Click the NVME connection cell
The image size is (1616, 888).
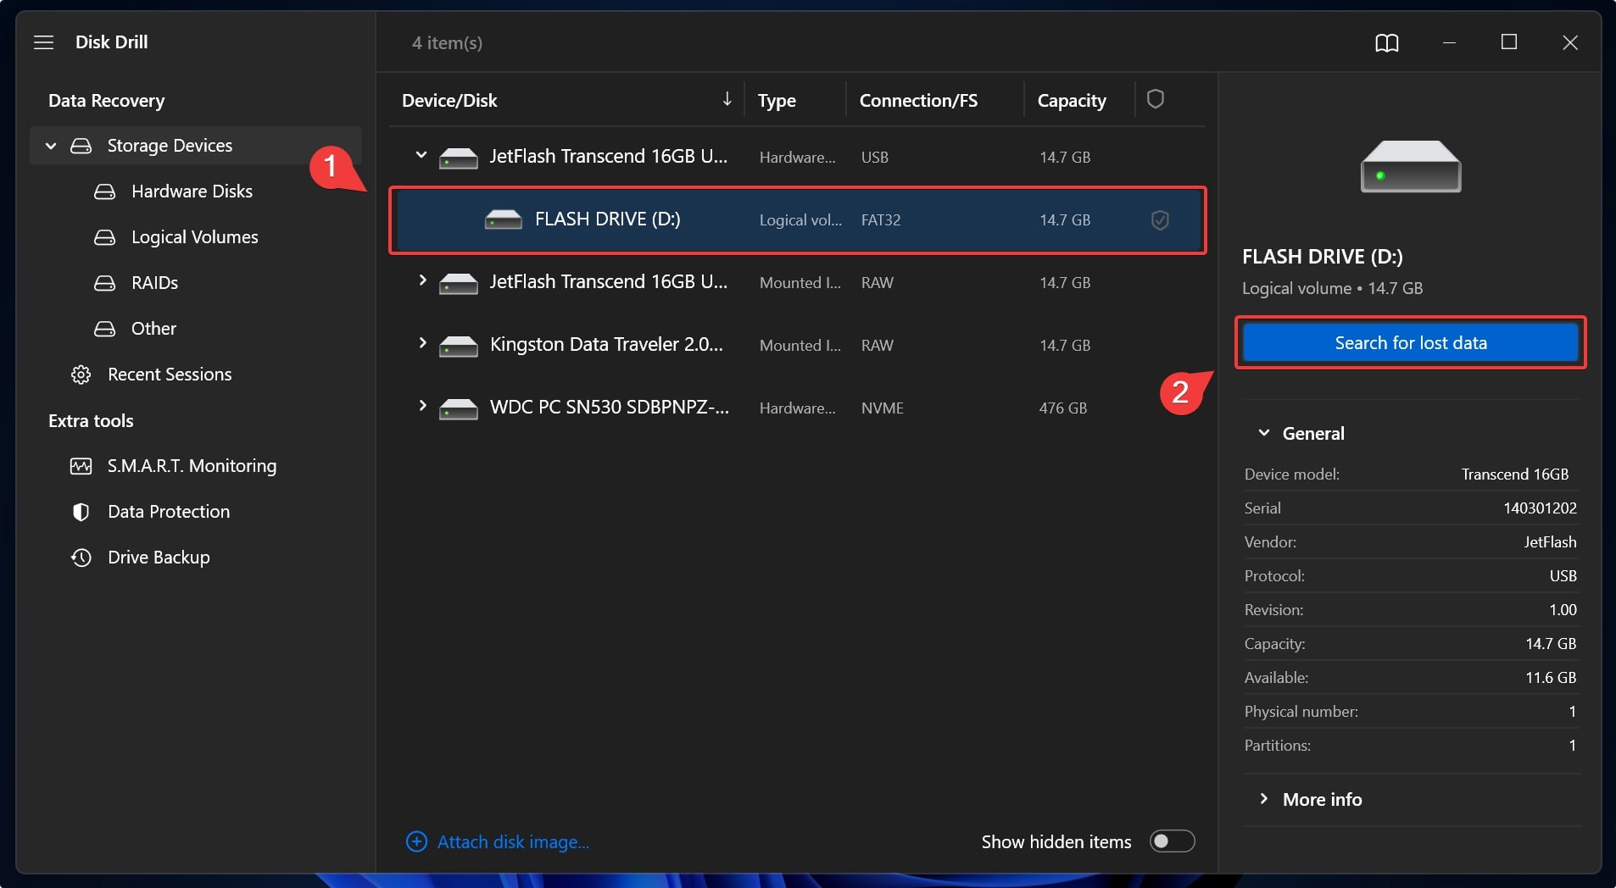pos(883,408)
